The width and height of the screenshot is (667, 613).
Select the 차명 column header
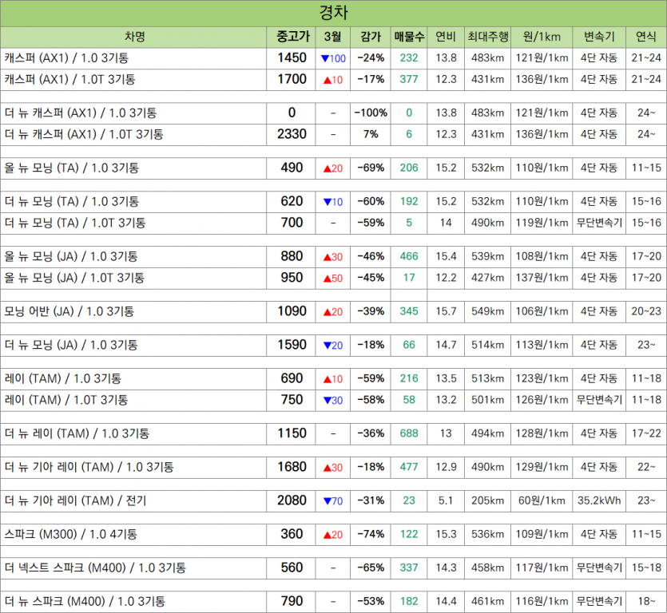pyautogui.click(x=134, y=37)
